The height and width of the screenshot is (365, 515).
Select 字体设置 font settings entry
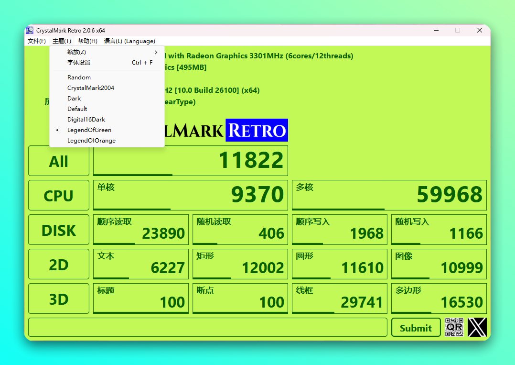coord(79,63)
